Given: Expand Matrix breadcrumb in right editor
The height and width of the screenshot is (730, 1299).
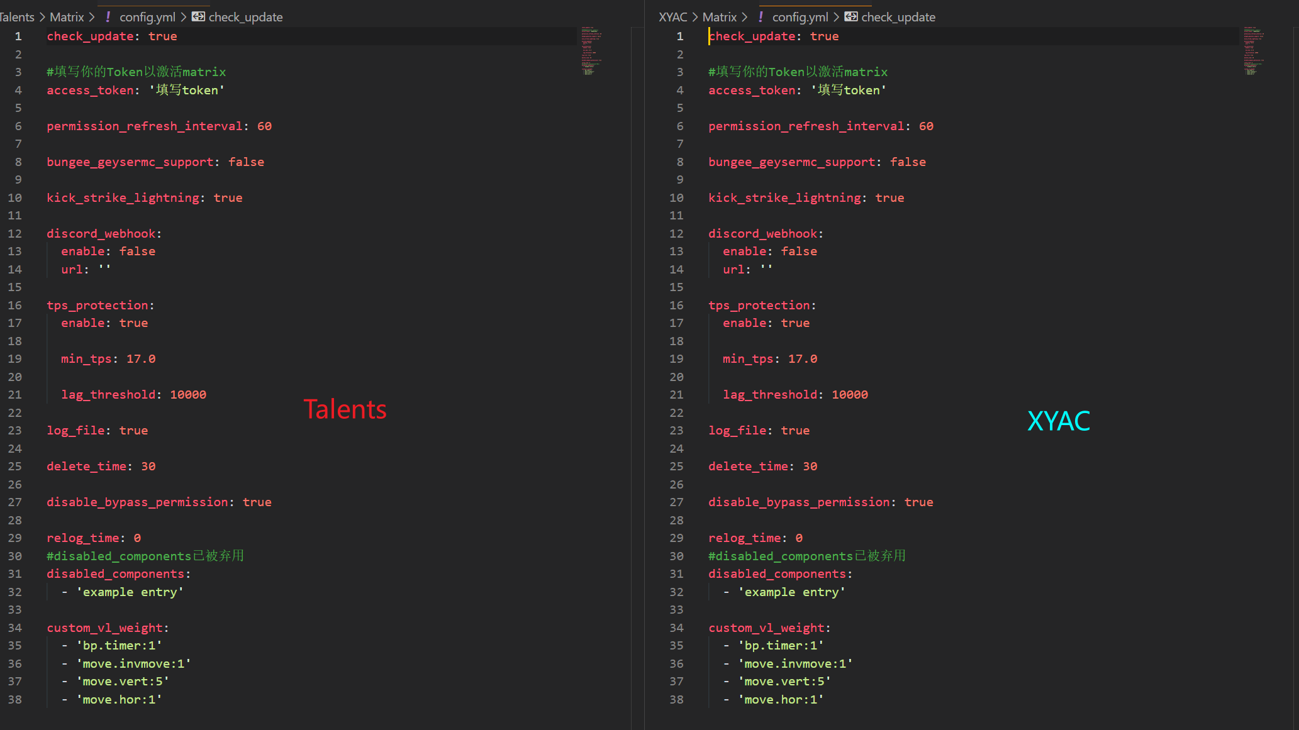Looking at the screenshot, I should [x=719, y=17].
